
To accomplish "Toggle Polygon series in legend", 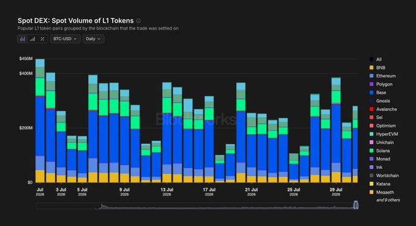I will pyautogui.click(x=381, y=84).
